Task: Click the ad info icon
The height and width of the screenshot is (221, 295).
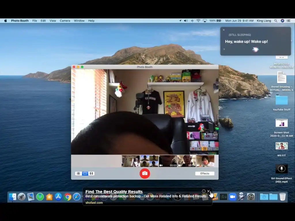Action: tap(204, 191)
